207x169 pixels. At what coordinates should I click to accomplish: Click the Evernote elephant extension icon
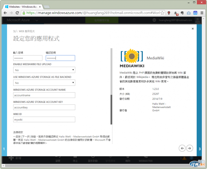click(182, 13)
